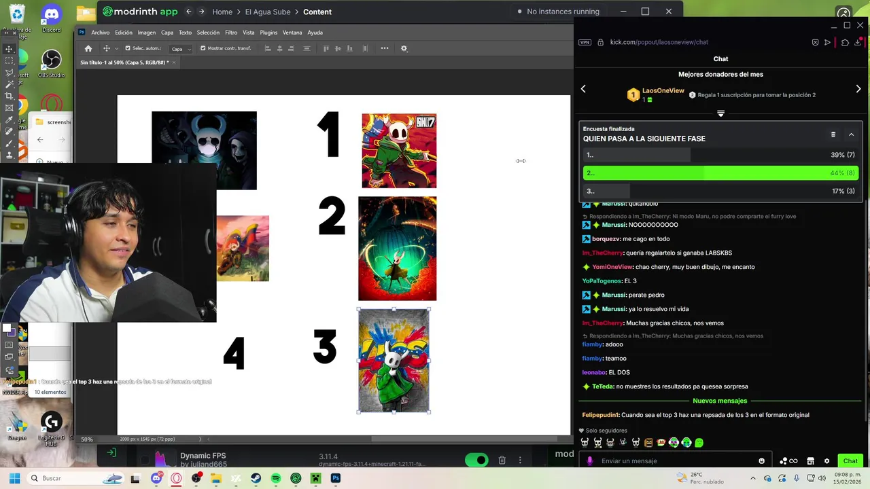Select the Crop tool
This screenshot has width=870, height=489.
point(9,96)
